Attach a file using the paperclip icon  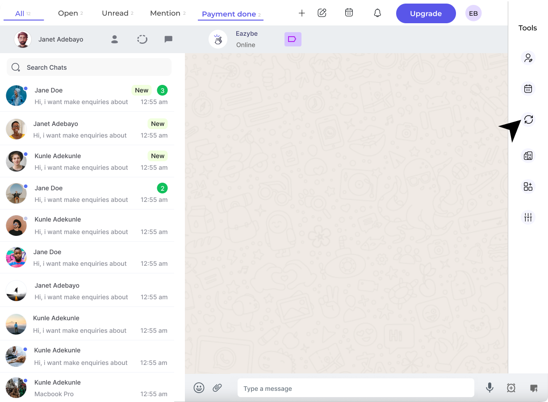(218, 388)
